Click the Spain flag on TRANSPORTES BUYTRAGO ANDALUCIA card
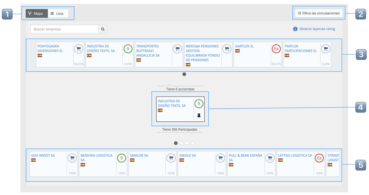This screenshot has width=369, height=195. 139,60
